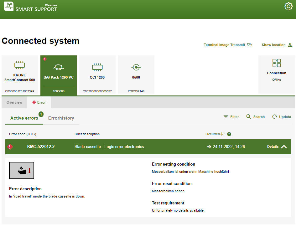296x226 pixels.
Task: Collapse Details with the chevron arrow
Action: pos(284,147)
